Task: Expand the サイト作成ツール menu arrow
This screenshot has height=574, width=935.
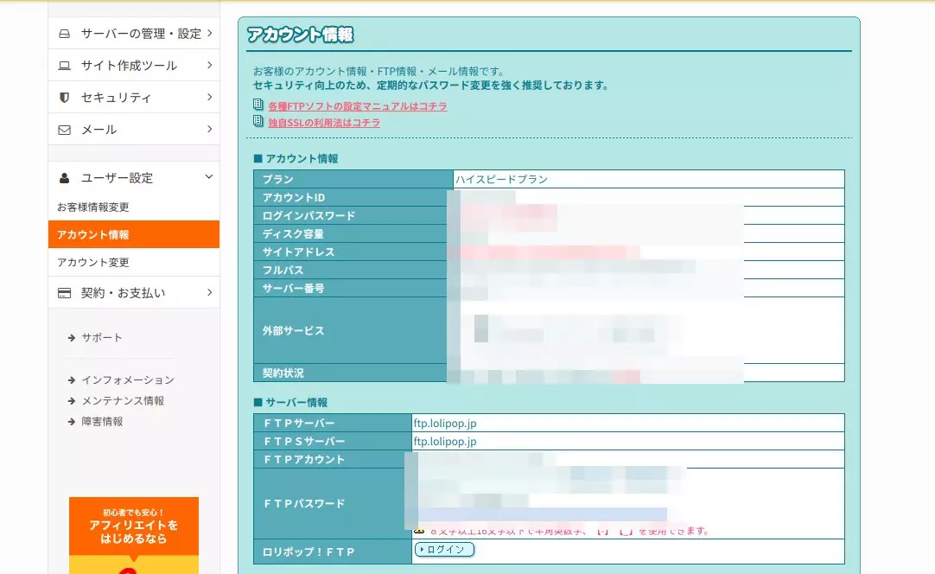Action: point(209,65)
